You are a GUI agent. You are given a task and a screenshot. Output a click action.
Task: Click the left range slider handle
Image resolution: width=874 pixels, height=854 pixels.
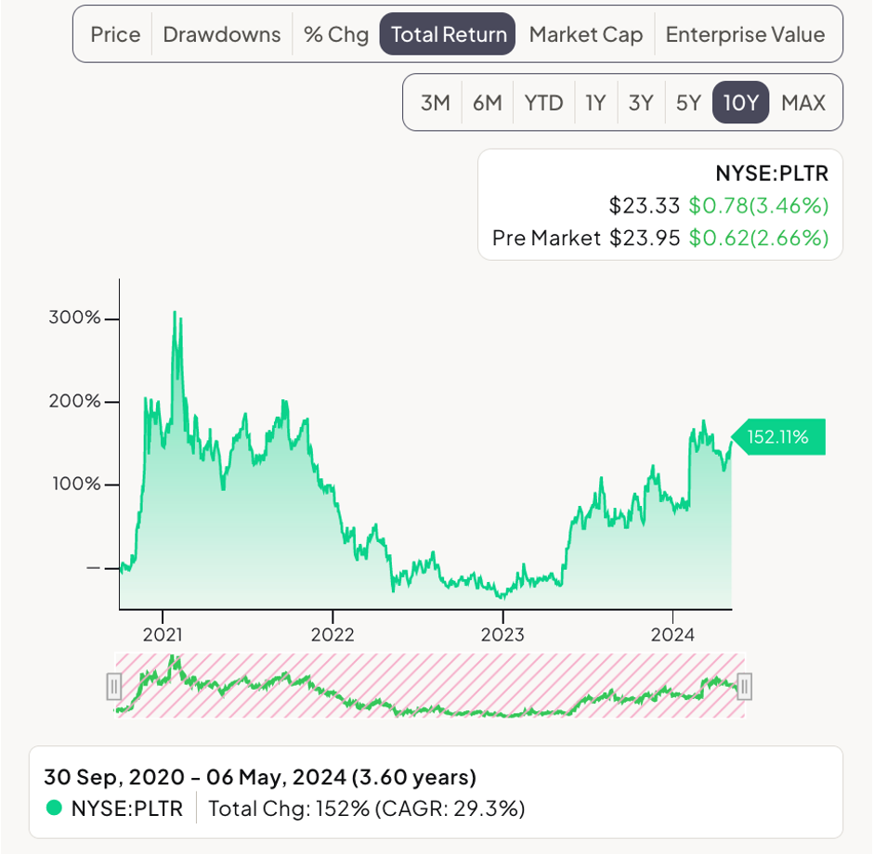click(x=113, y=687)
